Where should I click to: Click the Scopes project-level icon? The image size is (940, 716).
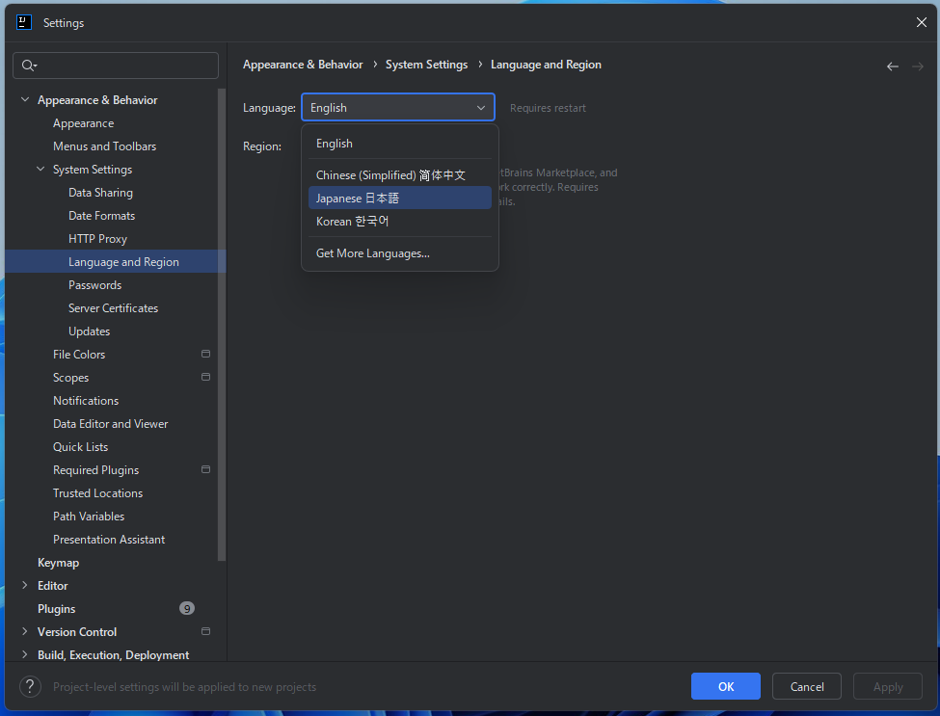[205, 378]
